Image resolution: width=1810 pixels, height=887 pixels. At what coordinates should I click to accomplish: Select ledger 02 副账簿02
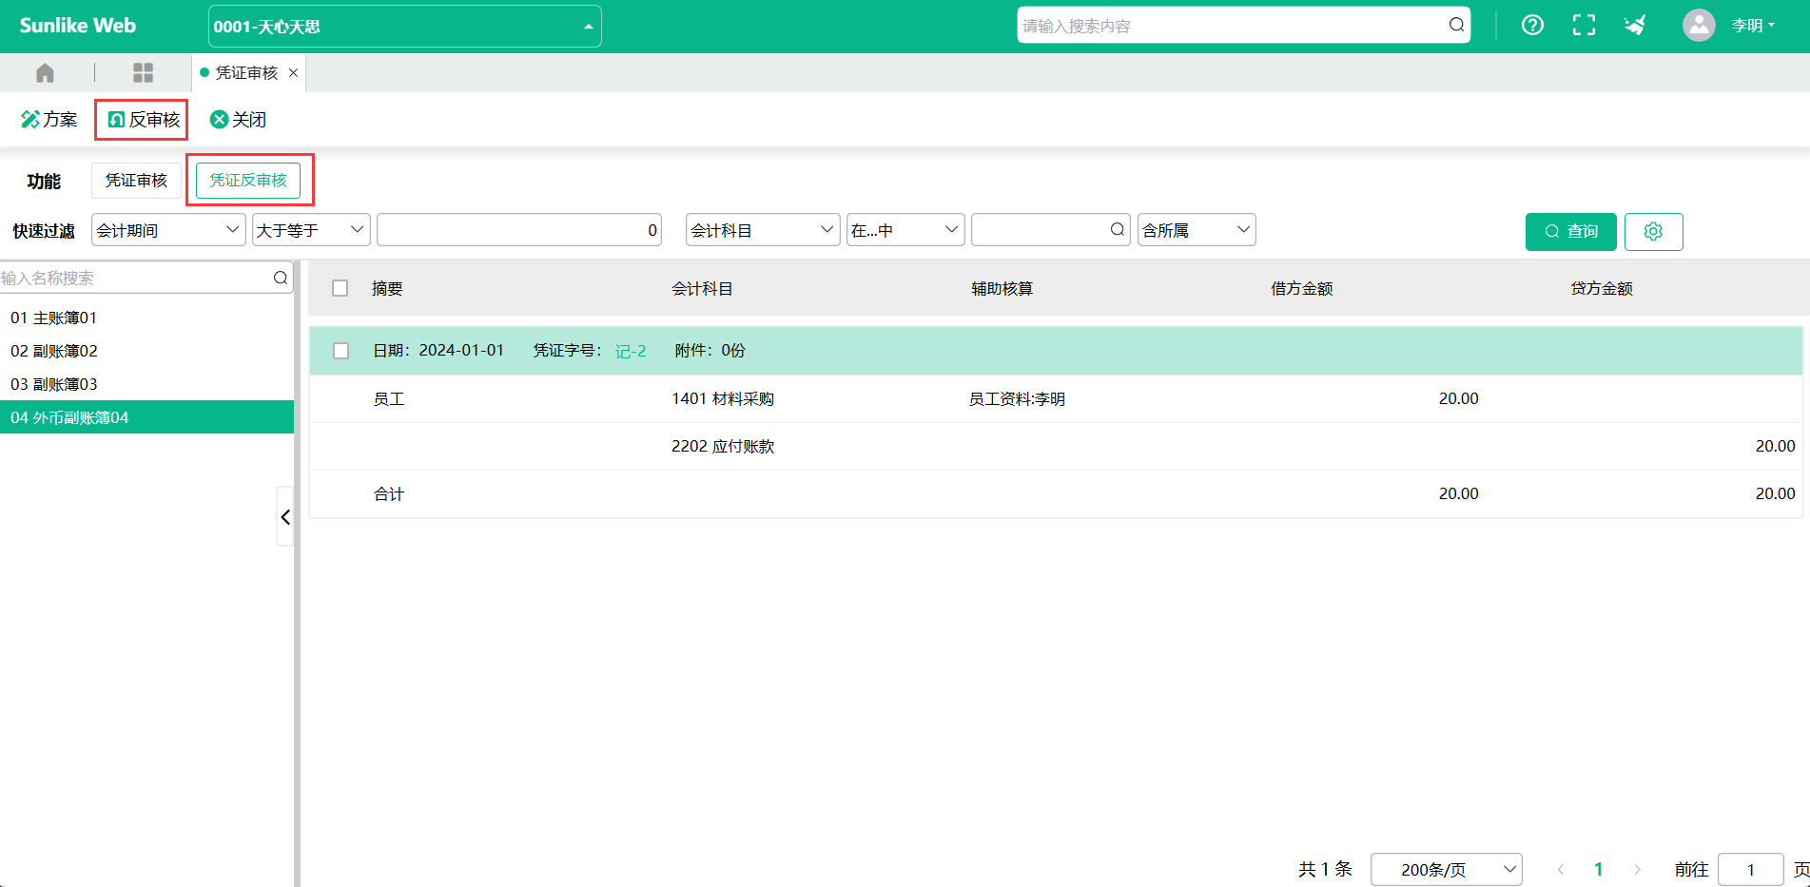tap(146, 351)
